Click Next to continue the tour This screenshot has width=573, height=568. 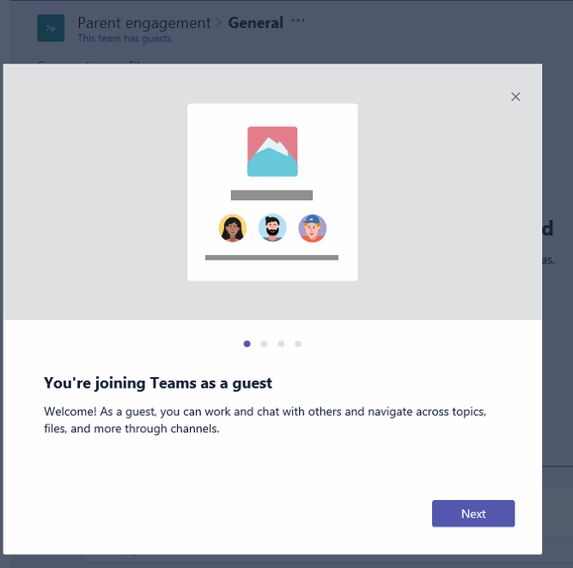473,514
